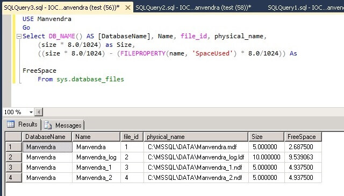This screenshot has height=196, width=344.
Task: Switch to the SQLQuery2.sql tab
Action: point(193,8)
